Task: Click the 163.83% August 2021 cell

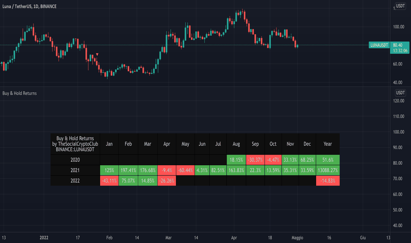Action: tap(236, 170)
